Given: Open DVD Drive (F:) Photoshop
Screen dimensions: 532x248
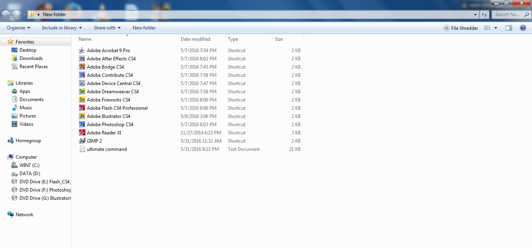Looking at the screenshot, I should [41, 190].
